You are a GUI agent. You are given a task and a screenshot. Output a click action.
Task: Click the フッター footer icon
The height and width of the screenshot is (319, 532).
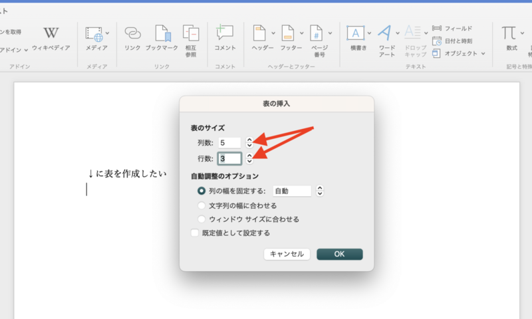[x=288, y=33]
